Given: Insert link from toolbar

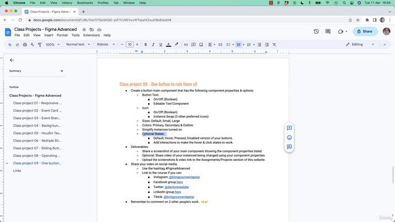Looking at the screenshot, I should tap(186, 44).
